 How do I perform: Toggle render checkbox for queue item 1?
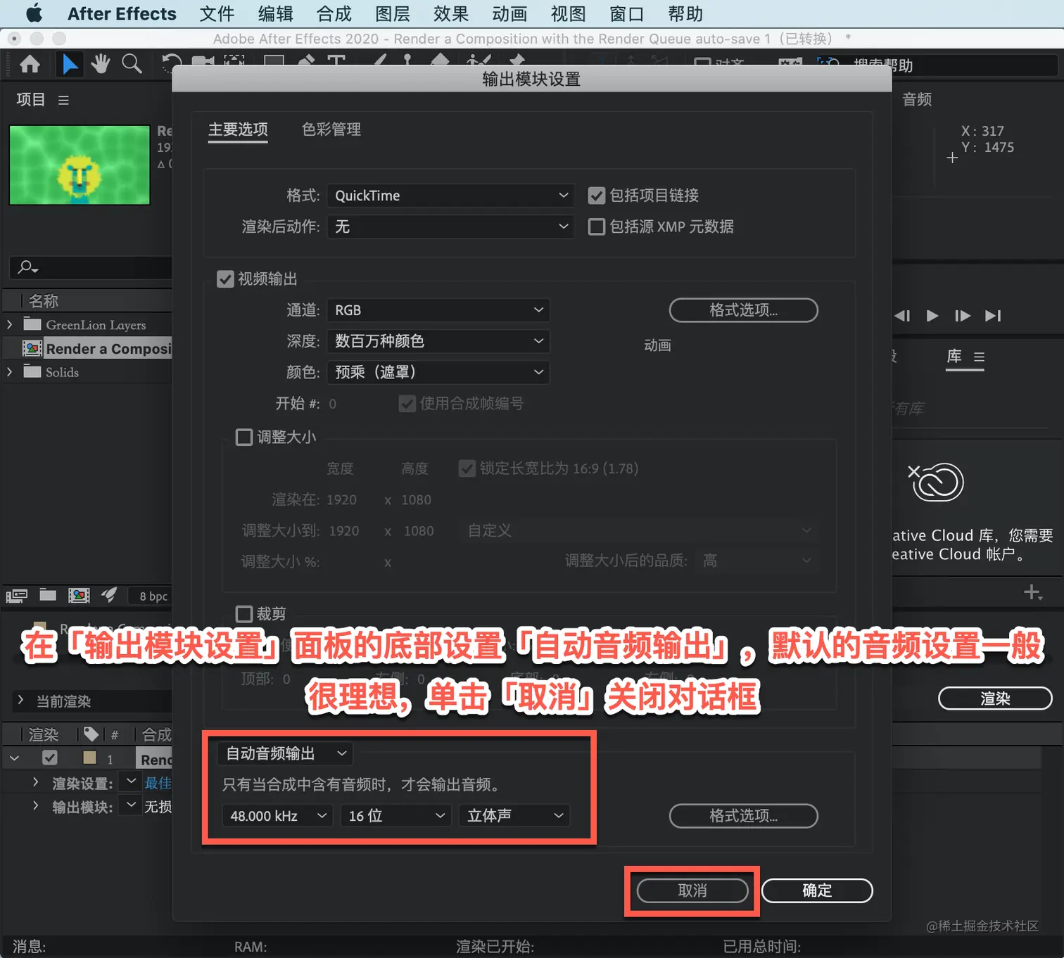pyautogui.click(x=49, y=758)
